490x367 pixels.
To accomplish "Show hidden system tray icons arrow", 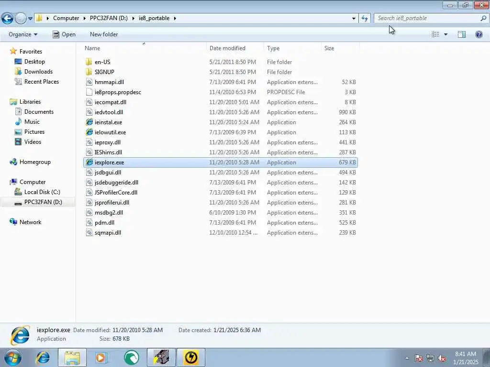I will [x=407, y=358].
